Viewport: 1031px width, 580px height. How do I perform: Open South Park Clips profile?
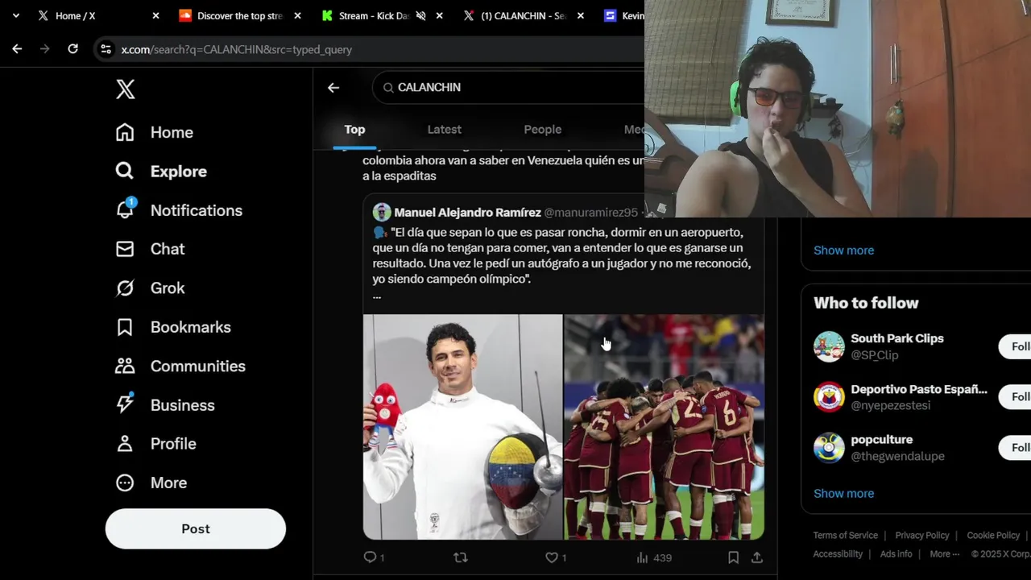pyautogui.click(x=897, y=338)
